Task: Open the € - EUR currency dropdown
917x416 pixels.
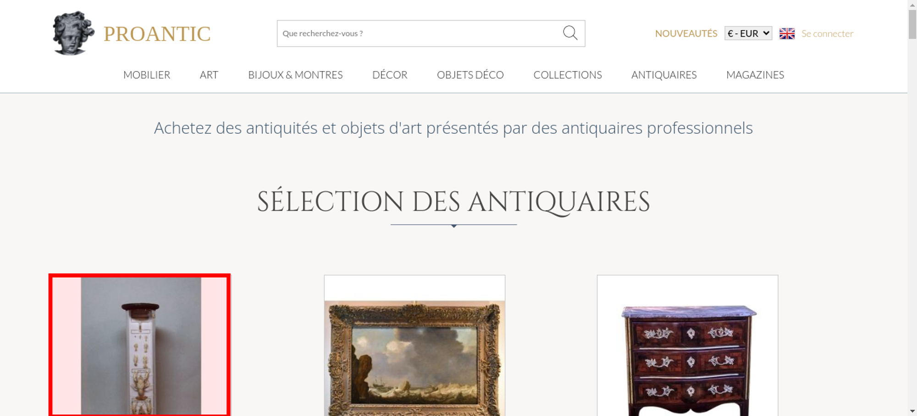Action: tap(748, 33)
